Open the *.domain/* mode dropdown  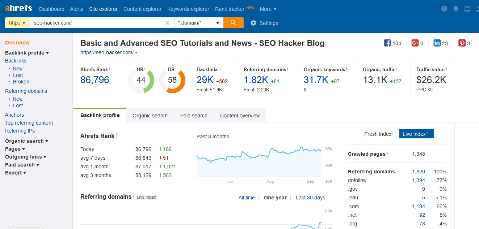pos(198,23)
